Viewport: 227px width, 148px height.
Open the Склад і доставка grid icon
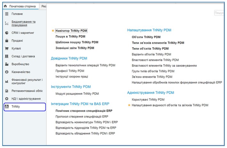(x=7, y=56)
